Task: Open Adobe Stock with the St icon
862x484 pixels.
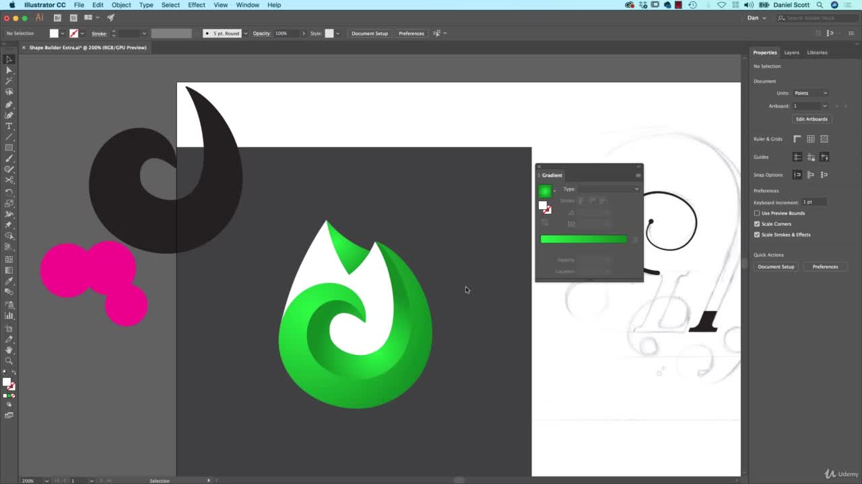Action: [x=73, y=17]
